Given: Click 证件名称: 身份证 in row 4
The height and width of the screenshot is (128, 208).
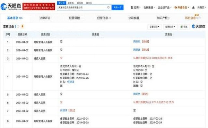Looking at the screenshot, I should (70, 70).
